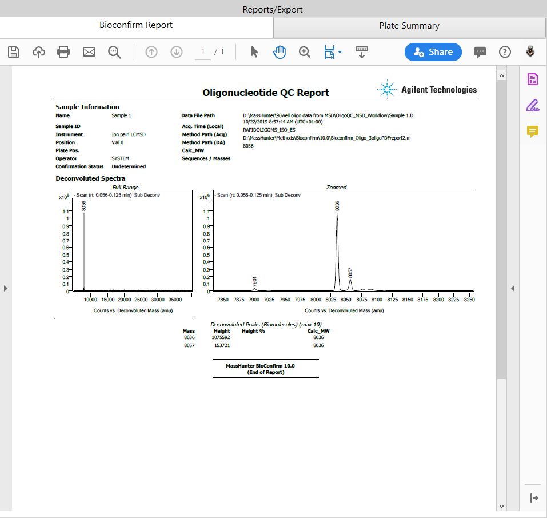Open the scrolling read mode tool

[x=361, y=52]
